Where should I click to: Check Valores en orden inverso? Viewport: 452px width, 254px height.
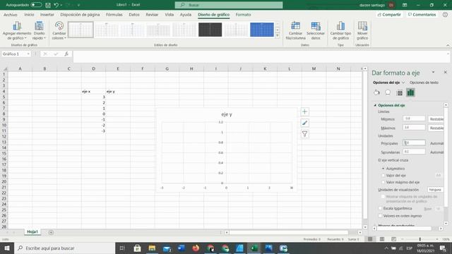pyautogui.click(x=380, y=216)
